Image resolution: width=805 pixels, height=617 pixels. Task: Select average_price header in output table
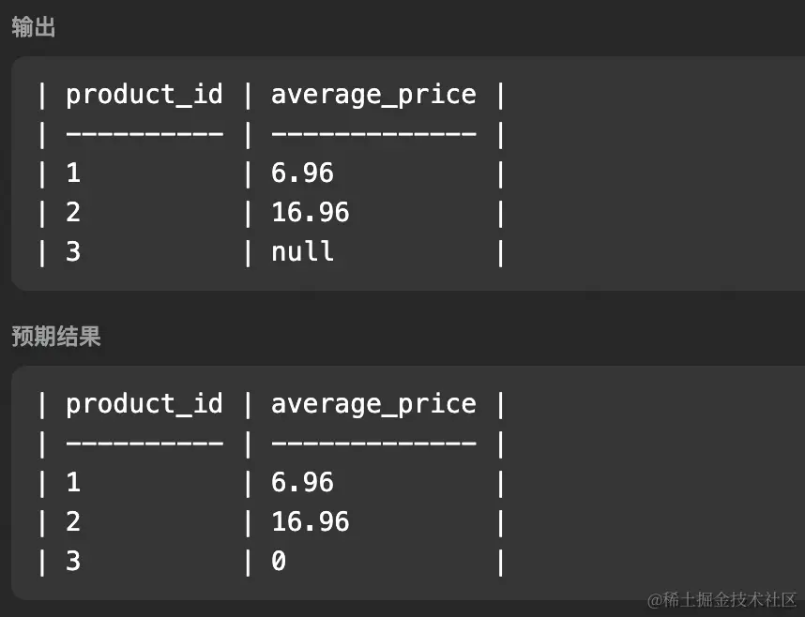pos(373,96)
